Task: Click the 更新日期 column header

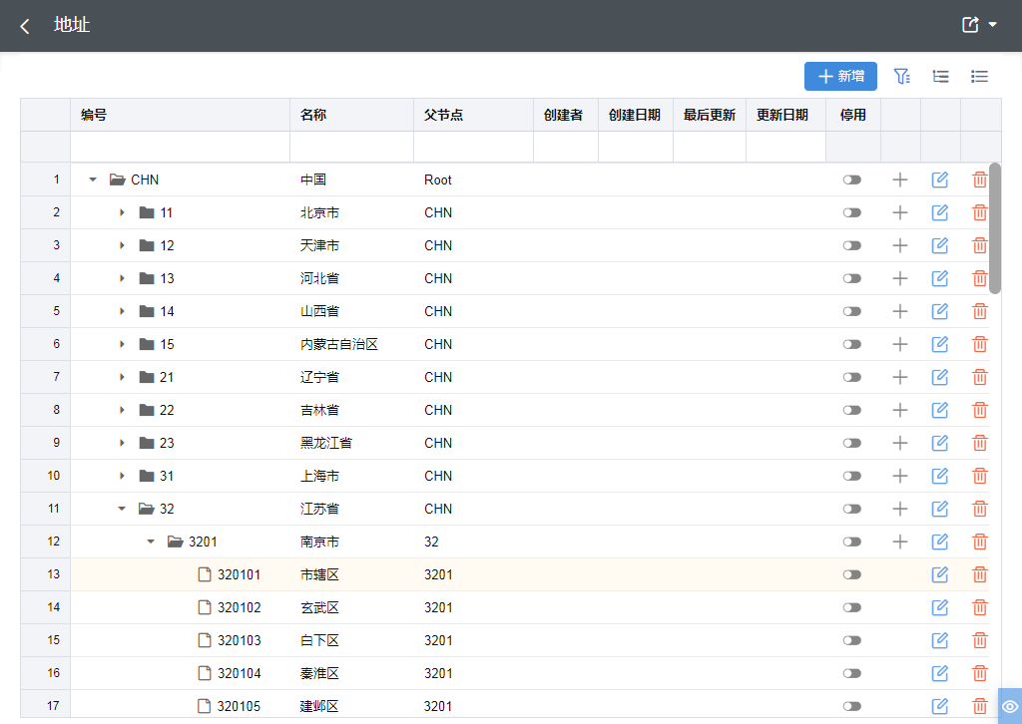Action: pyautogui.click(x=785, y=116)
